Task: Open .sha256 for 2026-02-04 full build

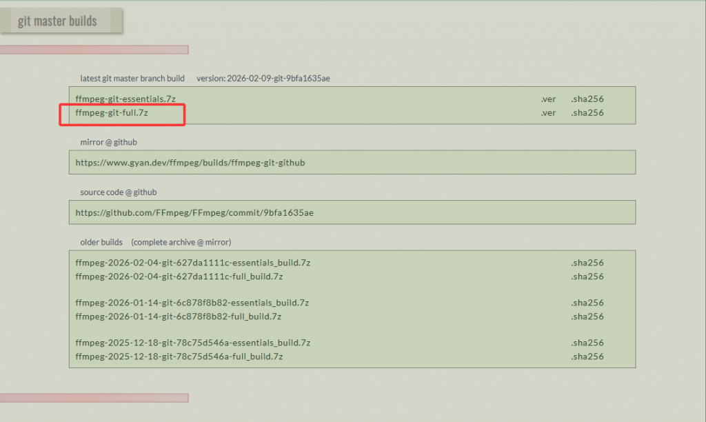Action: click(587, 277)
